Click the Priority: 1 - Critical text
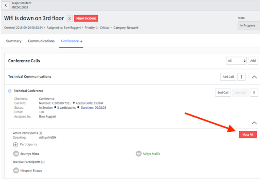260x179 pixels. (97, 28)
